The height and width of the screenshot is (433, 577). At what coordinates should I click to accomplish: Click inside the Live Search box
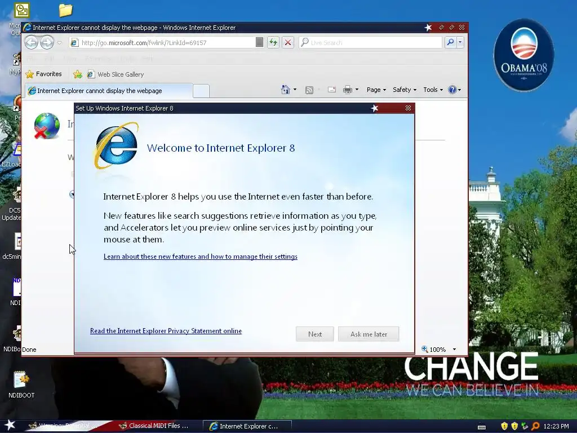click(x=370, y=43)
